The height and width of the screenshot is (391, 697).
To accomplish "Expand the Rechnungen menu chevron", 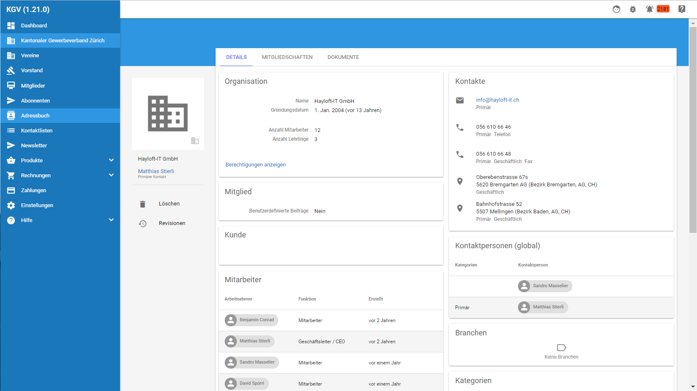I will (111, 175).
